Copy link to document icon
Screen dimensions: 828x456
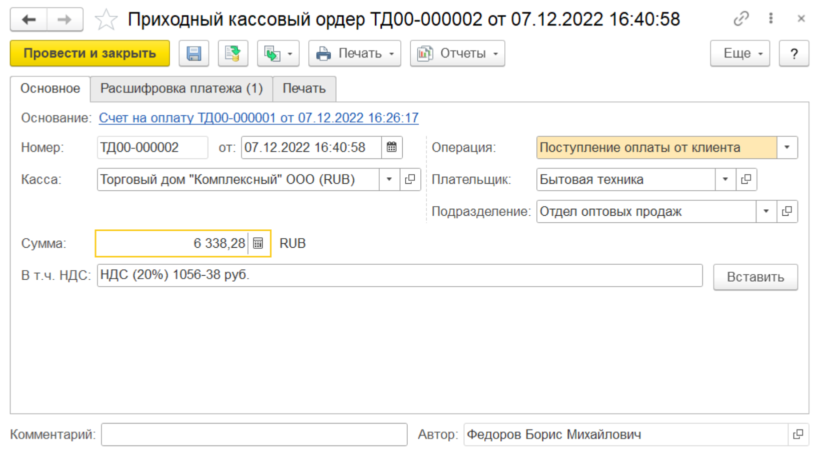coord(741,19)
